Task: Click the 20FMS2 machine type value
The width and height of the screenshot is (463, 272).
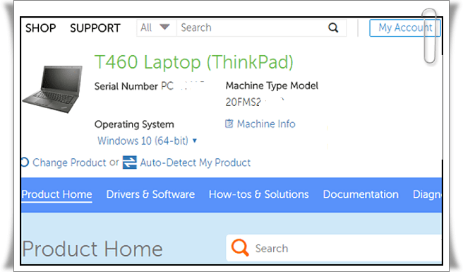Action: click(x=243, y=102)
